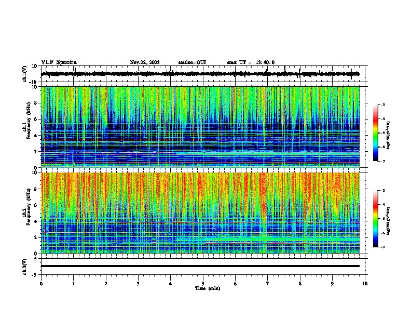Click the "ch.1(V)" waveform axis label
The width and height of the screenshot is (411, 318).
(x=25, y=74)
